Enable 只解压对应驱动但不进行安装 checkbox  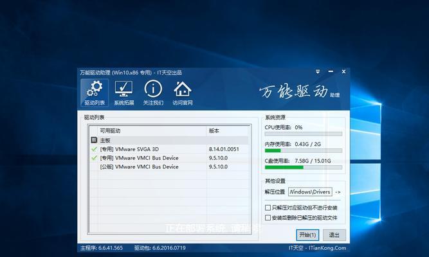click(268, 208)
